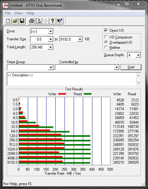Select the I/O Comparison radio button

pos(106,37)
